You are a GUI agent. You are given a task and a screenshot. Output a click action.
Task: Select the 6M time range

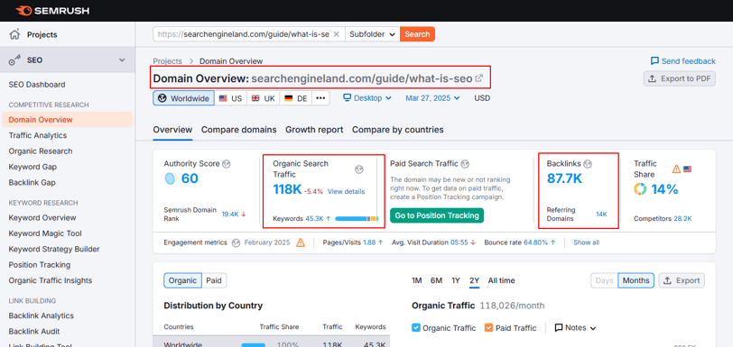(x=436, y=280)
